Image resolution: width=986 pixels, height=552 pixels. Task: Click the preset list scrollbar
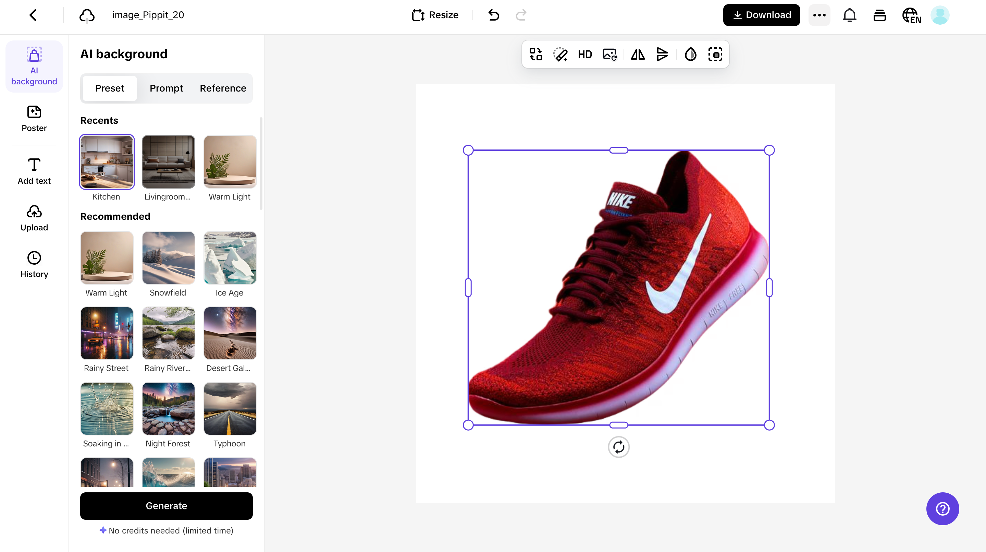click(x=261, y=164)
